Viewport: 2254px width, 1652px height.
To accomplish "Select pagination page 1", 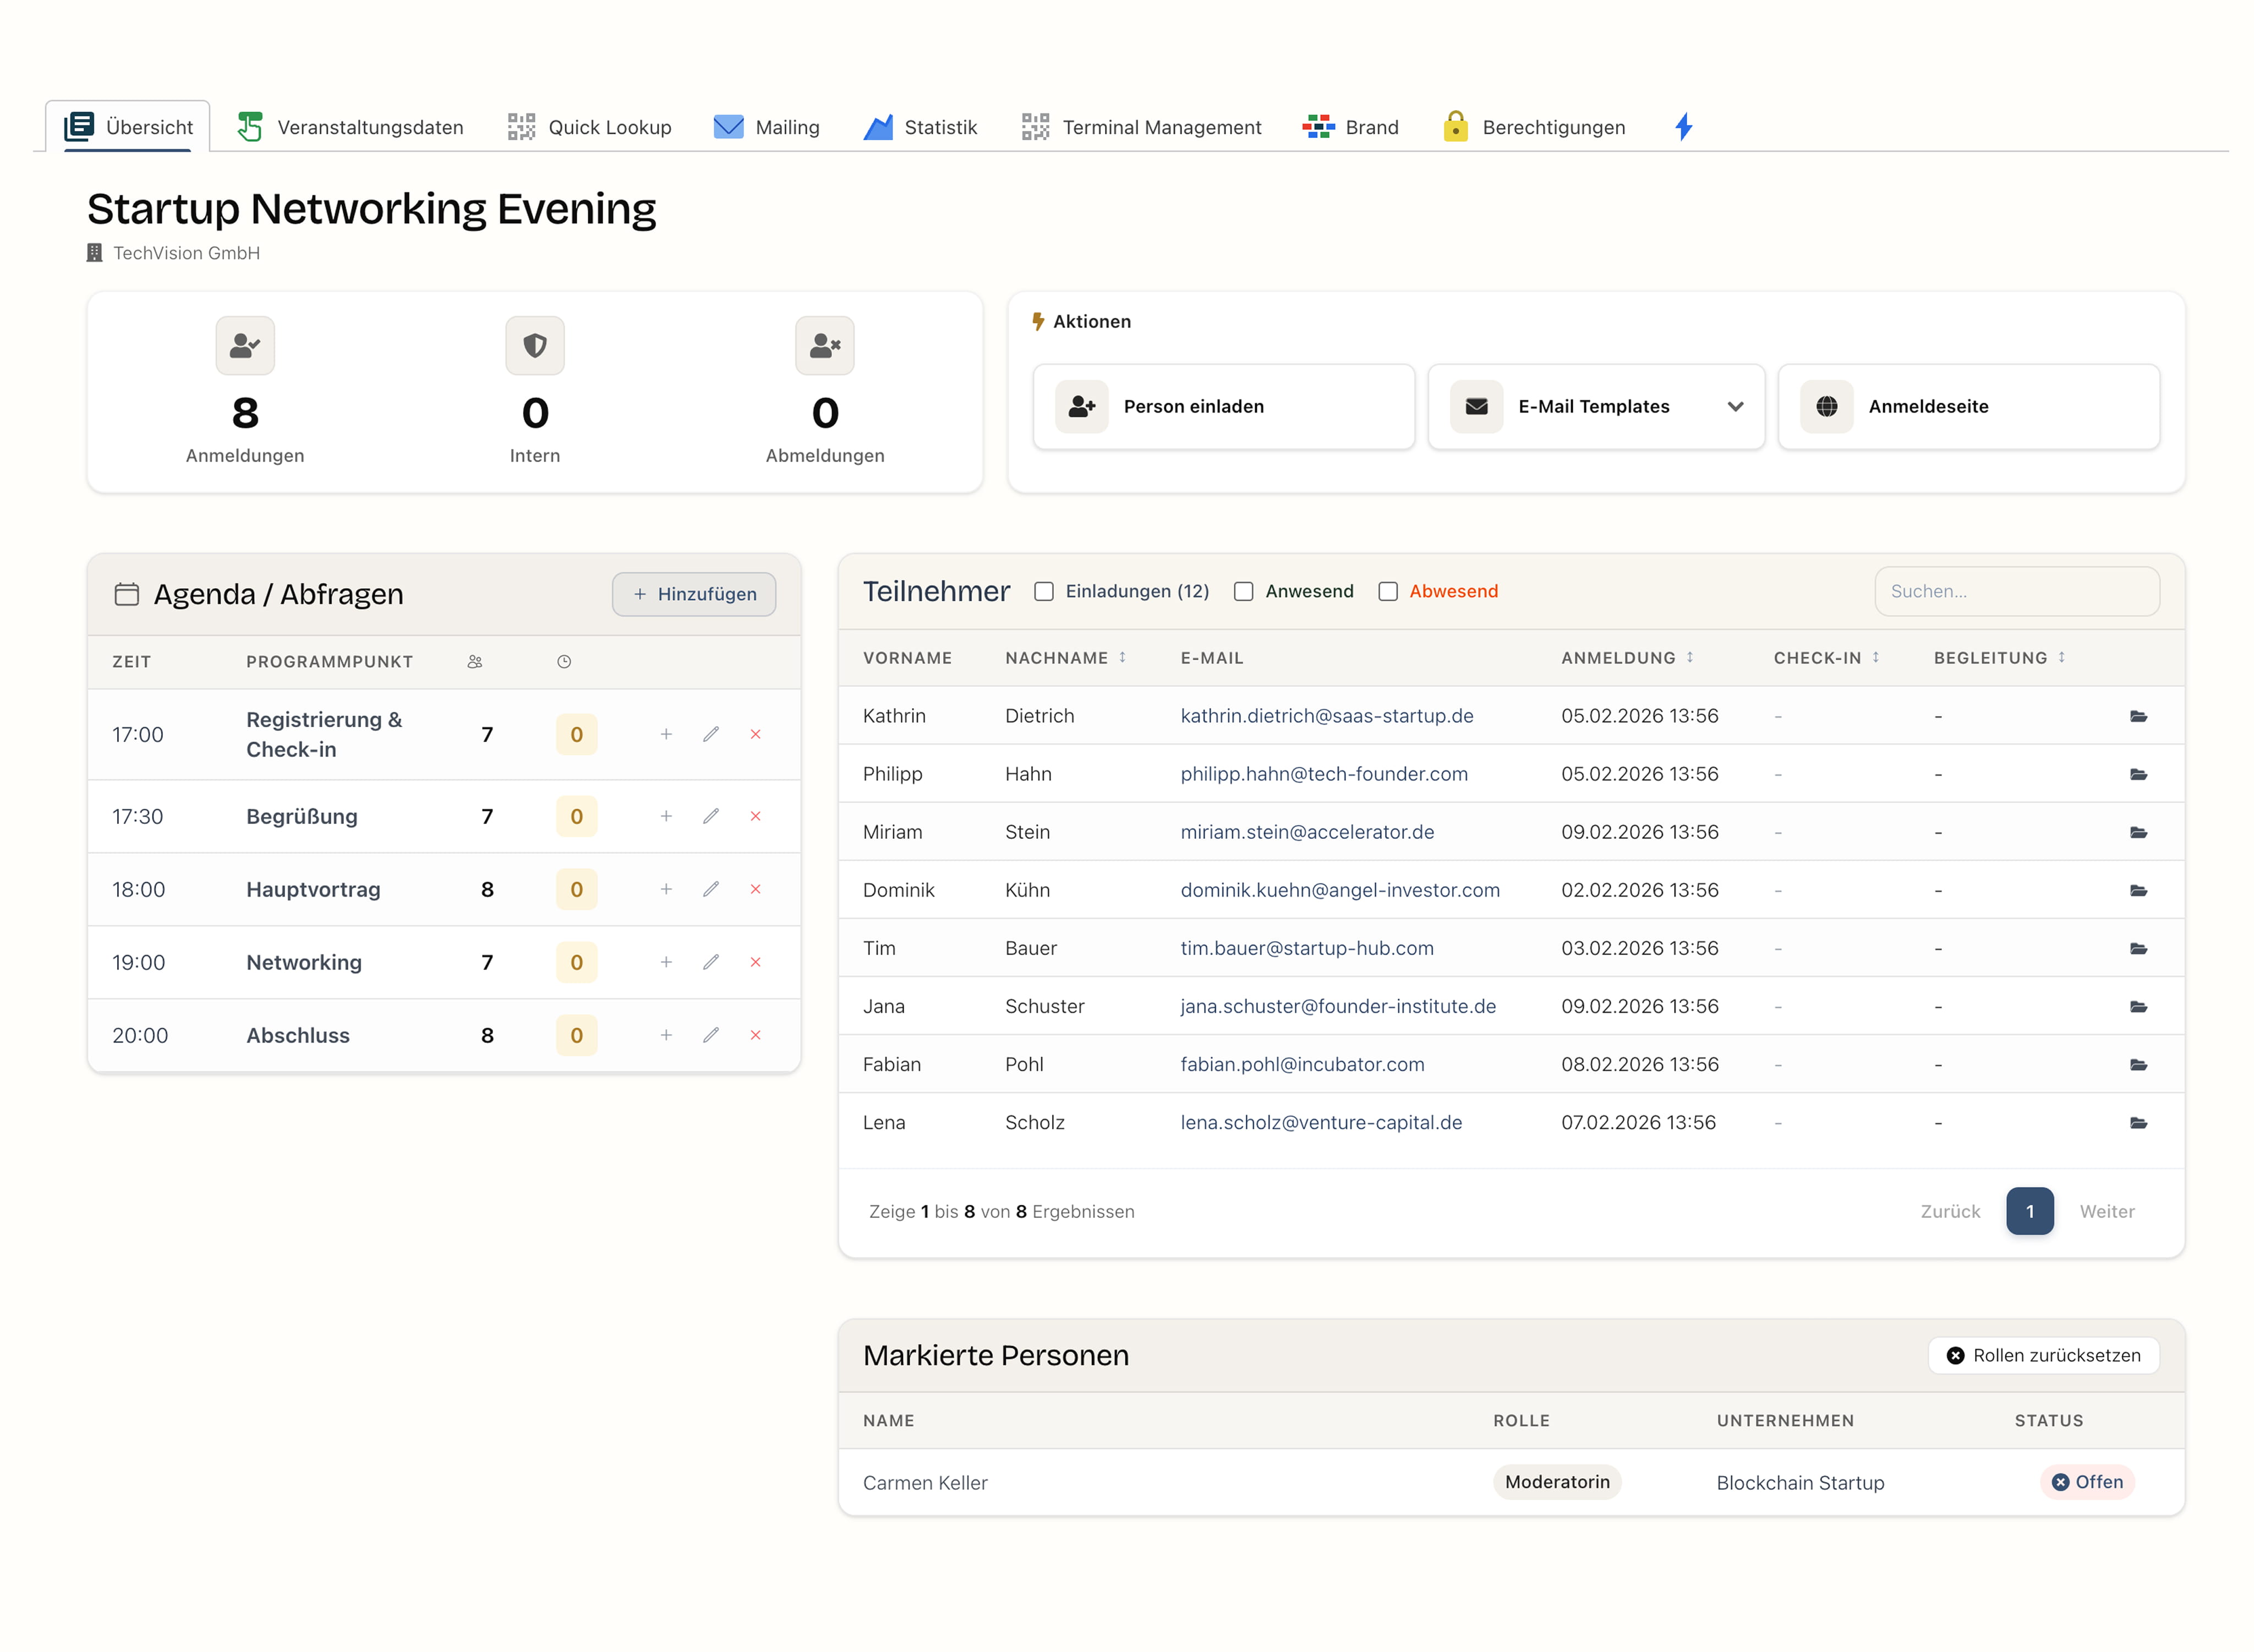I will click(2029, 1211).
